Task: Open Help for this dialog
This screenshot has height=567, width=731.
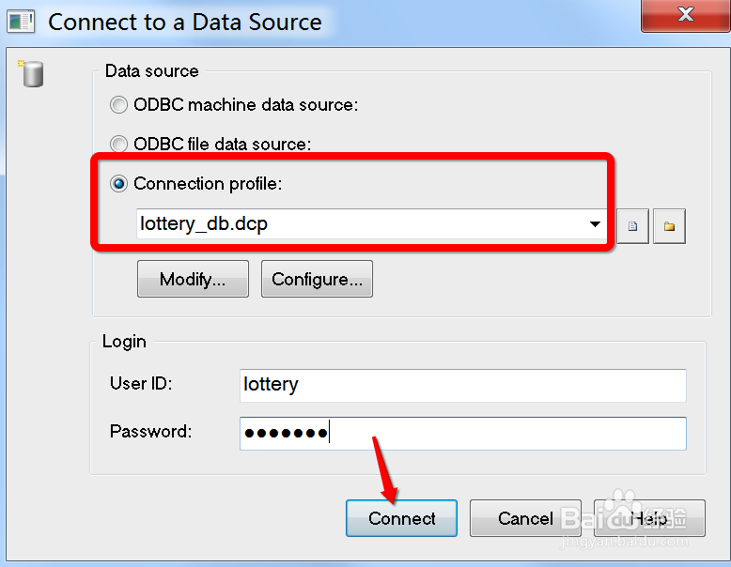Action: 649,518
